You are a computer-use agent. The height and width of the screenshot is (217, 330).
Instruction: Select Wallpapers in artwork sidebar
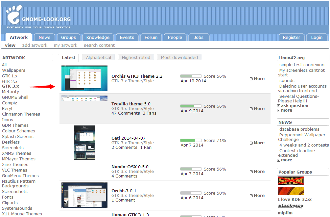coord(14,70)
